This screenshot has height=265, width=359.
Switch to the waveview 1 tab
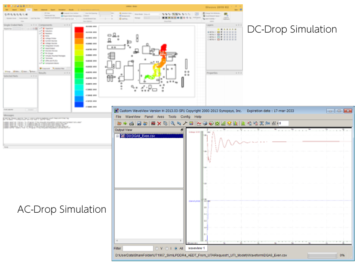(x=197, y=248)
